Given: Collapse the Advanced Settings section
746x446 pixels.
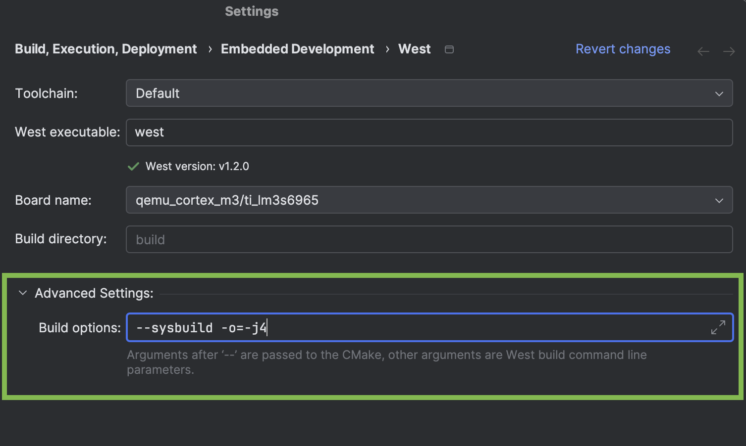Looking at the screenshot, I should 22,293.
